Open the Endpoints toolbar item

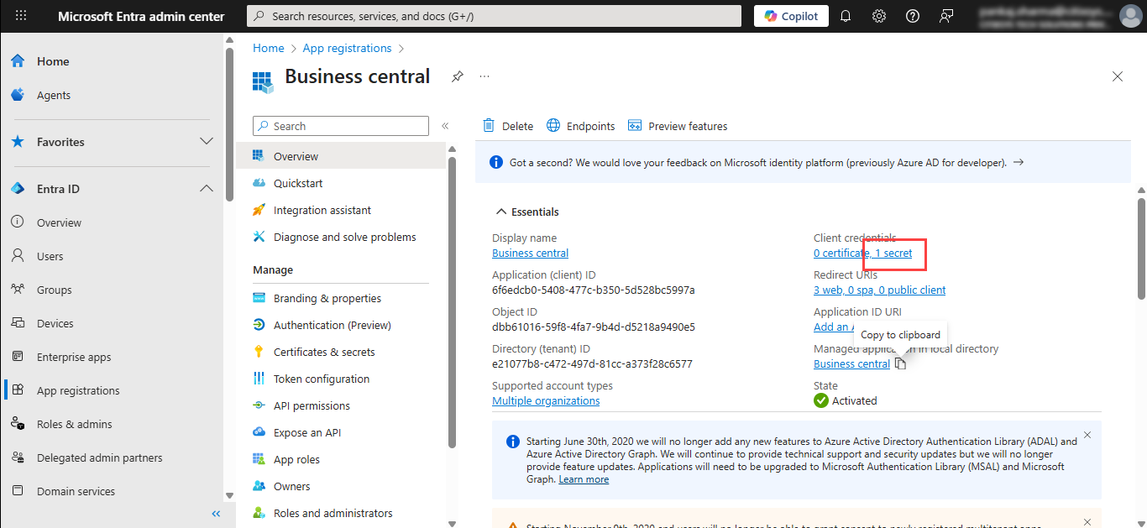(581, 126)
